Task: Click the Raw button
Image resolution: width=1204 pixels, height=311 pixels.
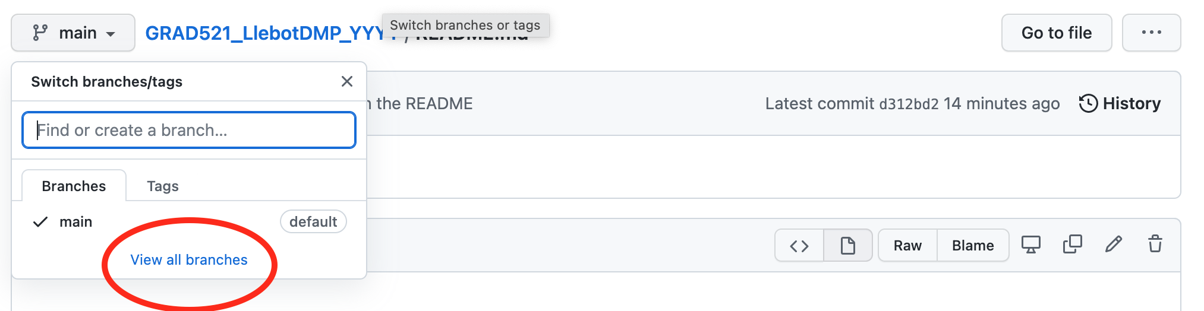Action: [x=907, y=246]
